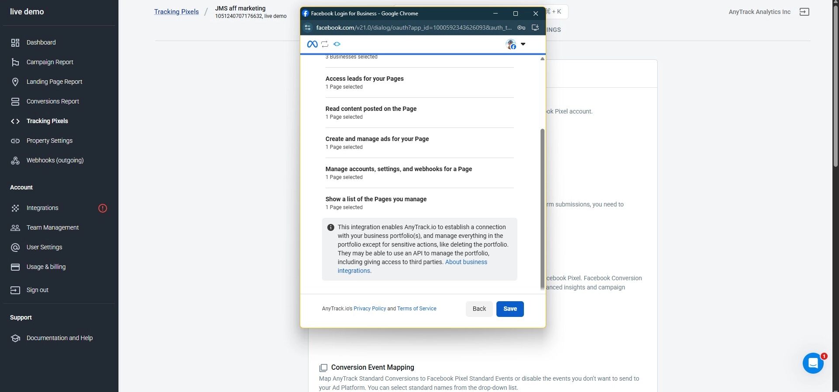Click the Facebook popup URL address field

(414, 28)
